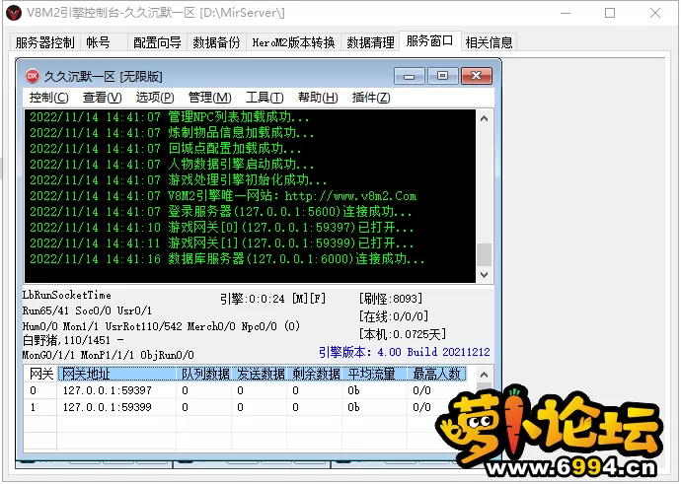Open the 相关信息 tab
This screenshot has height=484, width=681.
pyautogui.click(x=489, y=42)
